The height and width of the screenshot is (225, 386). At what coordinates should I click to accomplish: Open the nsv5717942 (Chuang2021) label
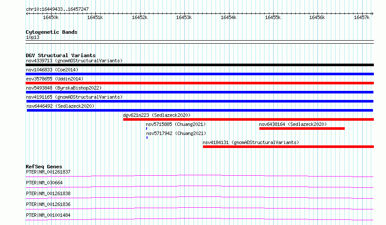coord(176,133)
